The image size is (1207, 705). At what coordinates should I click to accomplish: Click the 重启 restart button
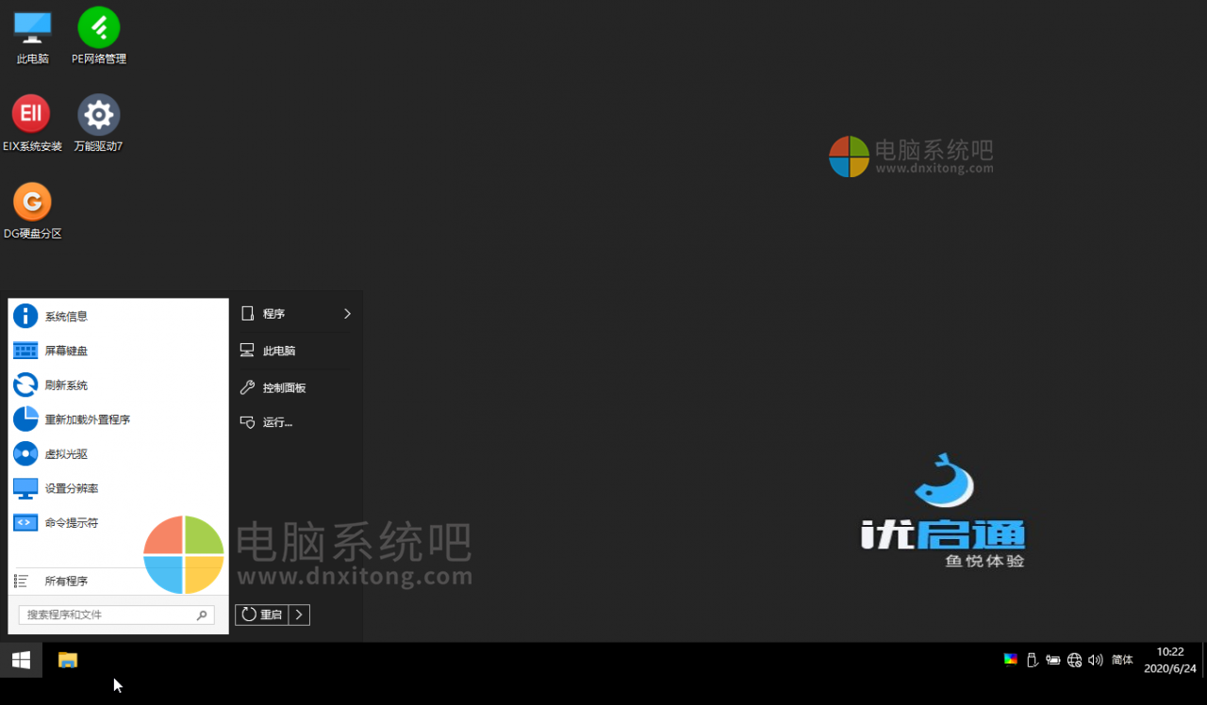pos(262,615)
